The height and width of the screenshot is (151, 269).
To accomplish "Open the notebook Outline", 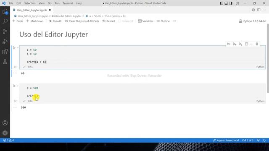I will pos(163,21).
